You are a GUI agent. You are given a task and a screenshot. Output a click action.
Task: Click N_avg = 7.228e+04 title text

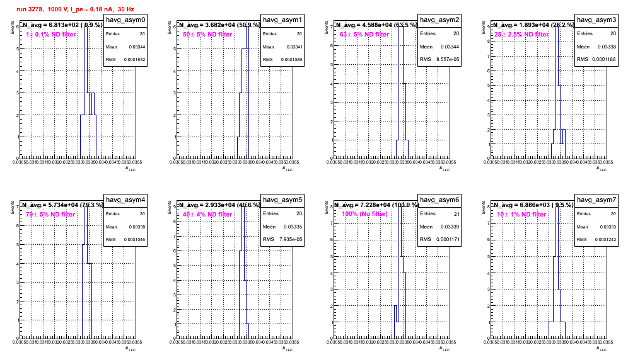click(376, 205)
